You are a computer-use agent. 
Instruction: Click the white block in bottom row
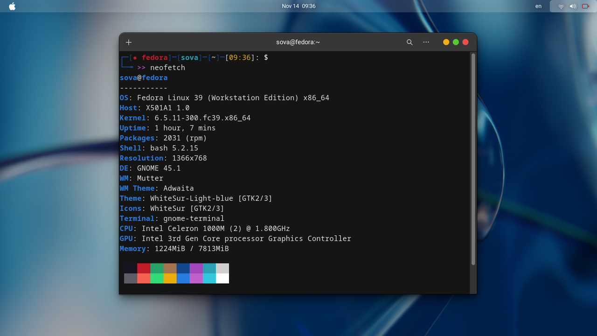coord(222,278)
